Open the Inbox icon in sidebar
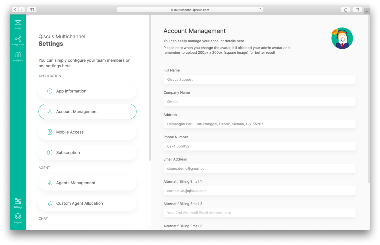Viewport: 380px width, 245px height. pos(18,23)
